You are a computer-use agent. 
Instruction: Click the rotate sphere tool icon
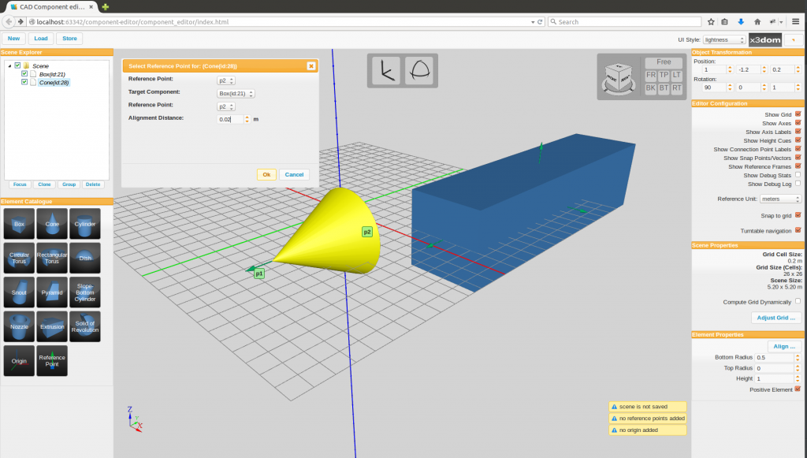tap(420, 70)
